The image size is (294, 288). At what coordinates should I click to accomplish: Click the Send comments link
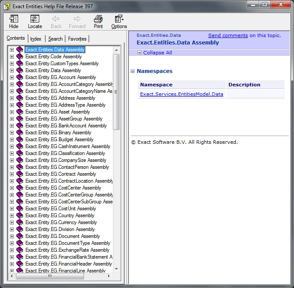pyautogui.click(x=228, y=35)
